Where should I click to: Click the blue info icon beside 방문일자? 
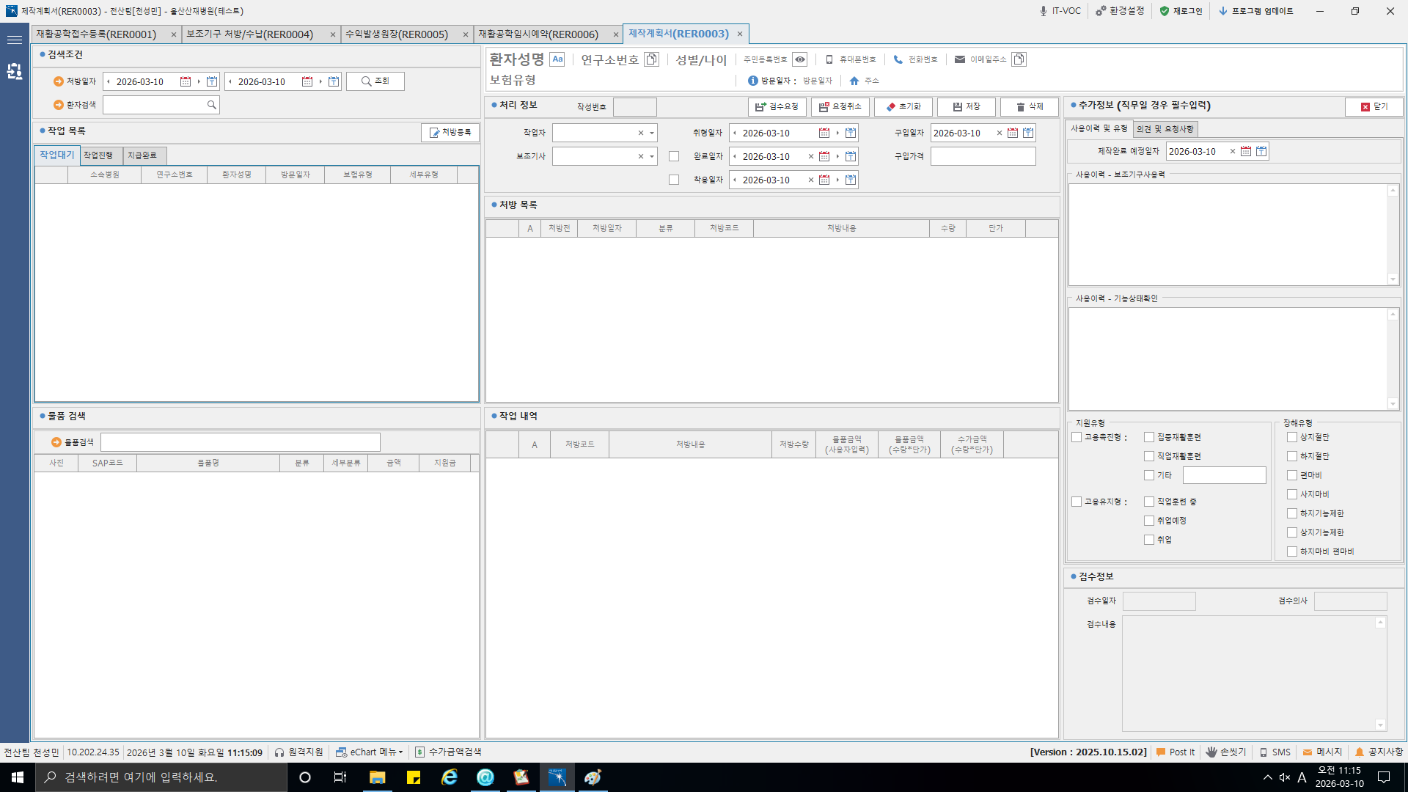[752, 81]
